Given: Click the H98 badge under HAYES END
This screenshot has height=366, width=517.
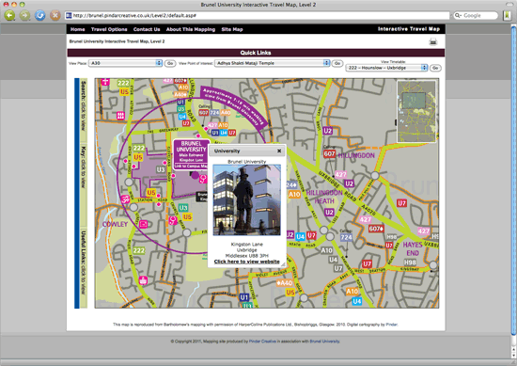Looking at the screenshot, I should (410, 263).
